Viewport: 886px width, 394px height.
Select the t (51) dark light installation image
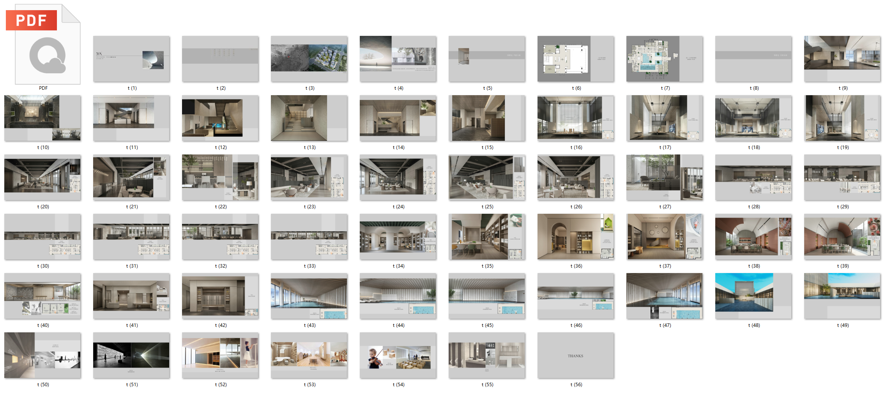[131, 355]
